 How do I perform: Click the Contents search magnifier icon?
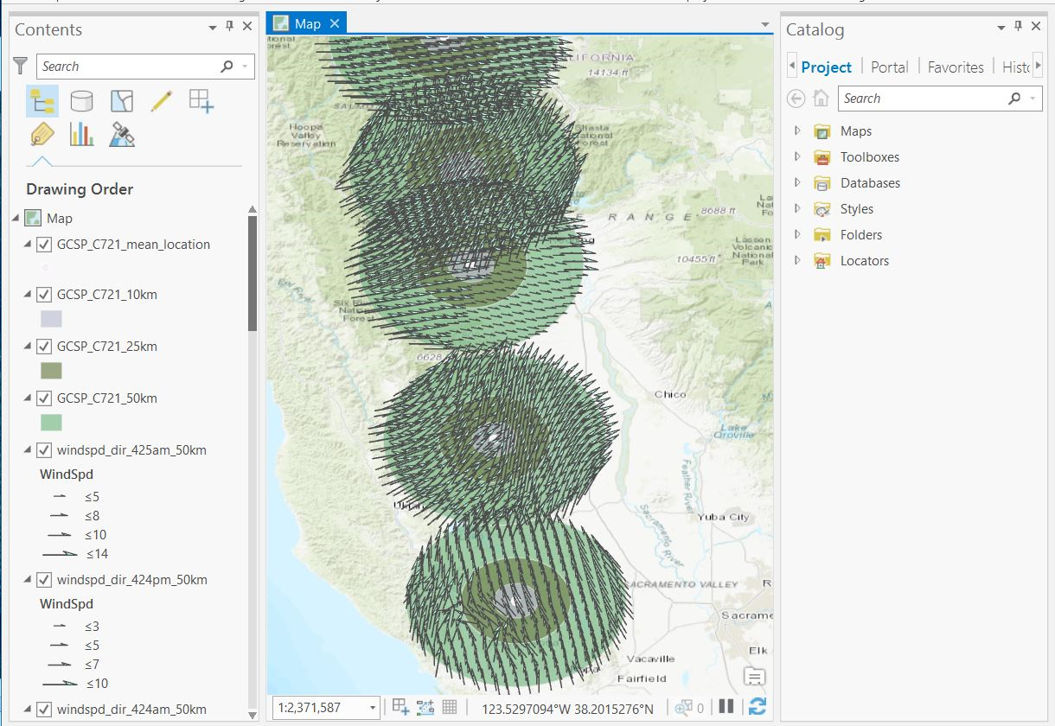pyautogui.click(x=227, y=67)
